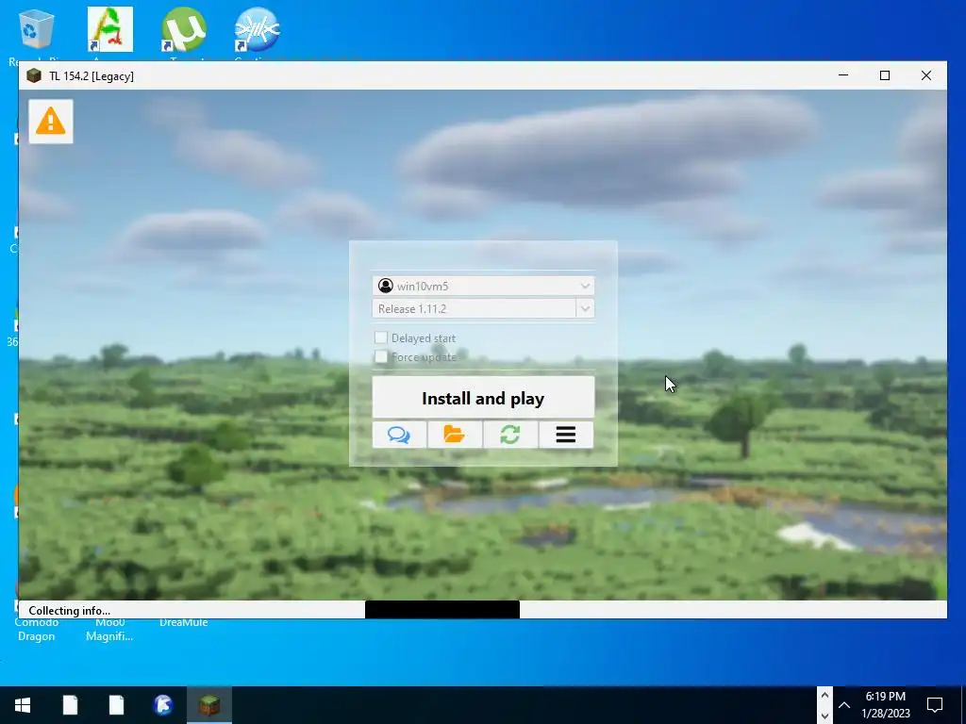Expand the Release 1.11.2 version dropdown arrow

point(585,308)
